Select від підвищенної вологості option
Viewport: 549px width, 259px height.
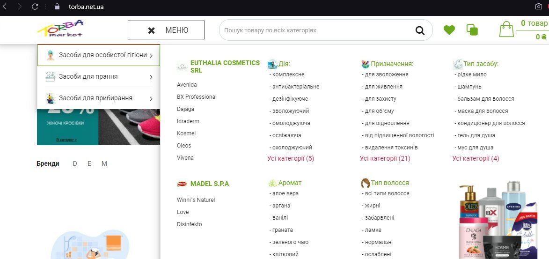(398, 135)
